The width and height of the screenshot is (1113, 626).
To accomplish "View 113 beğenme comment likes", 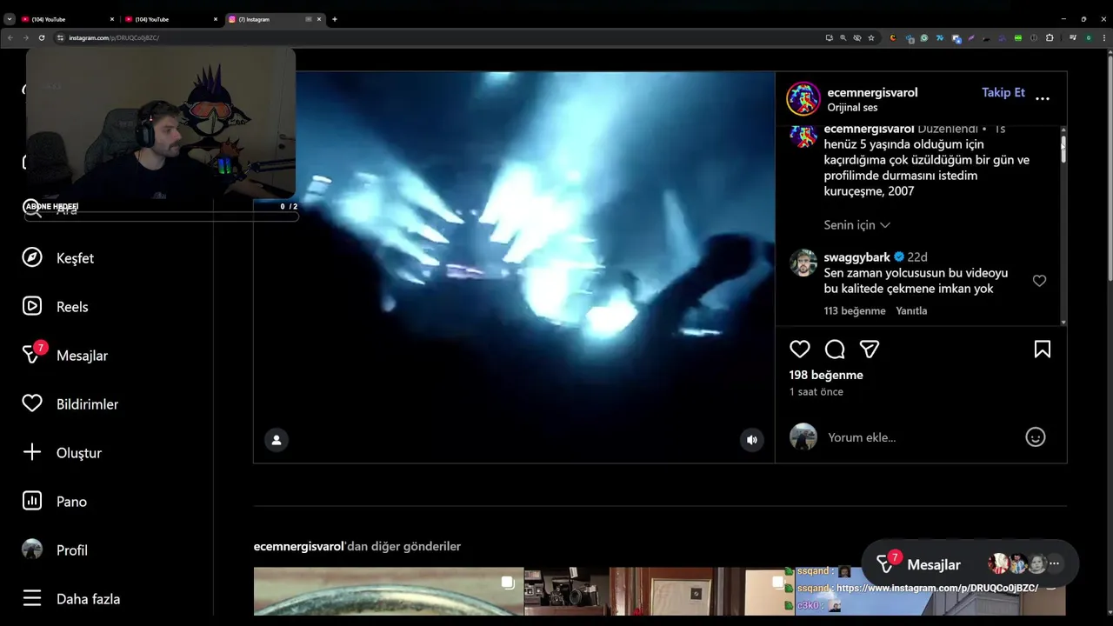I will 855,310.
